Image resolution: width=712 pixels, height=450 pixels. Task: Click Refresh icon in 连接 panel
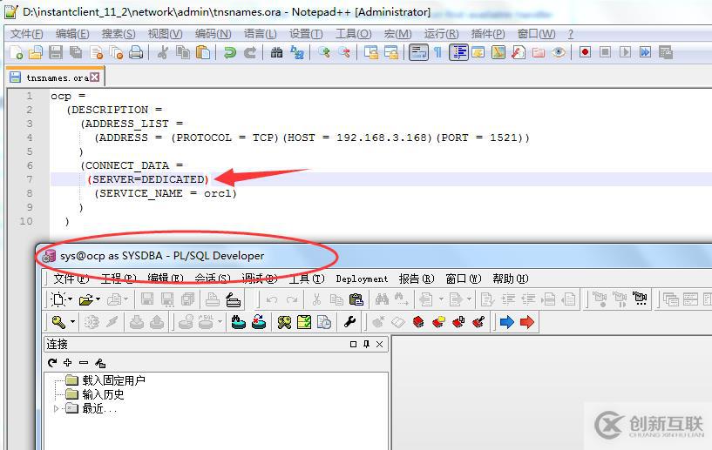tap(52, 362)
